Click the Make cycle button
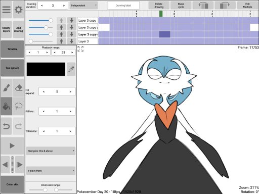Viewport: 259px width, 194px height. [181, 6]
